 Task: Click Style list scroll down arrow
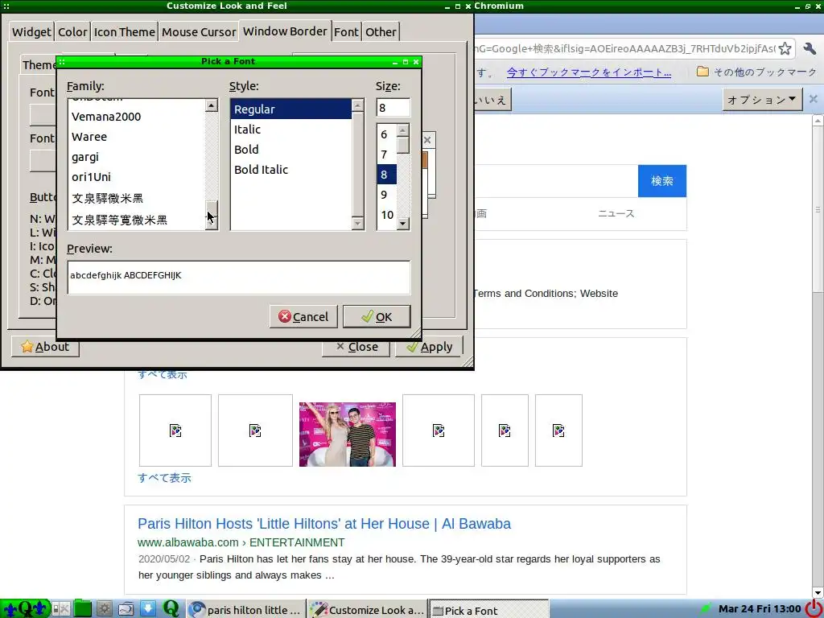357,224
